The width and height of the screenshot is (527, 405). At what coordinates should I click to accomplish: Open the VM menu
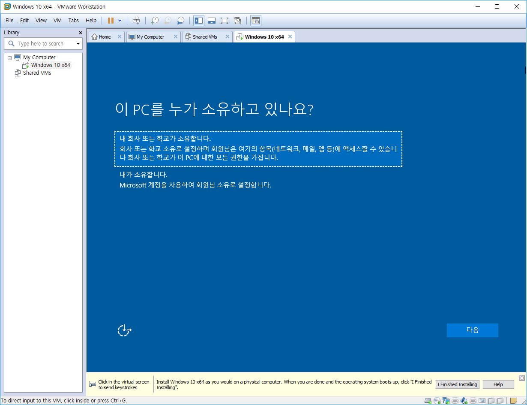pos(58,20)
